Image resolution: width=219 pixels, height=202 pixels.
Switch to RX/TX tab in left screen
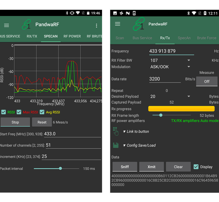(x=32, y=36)
